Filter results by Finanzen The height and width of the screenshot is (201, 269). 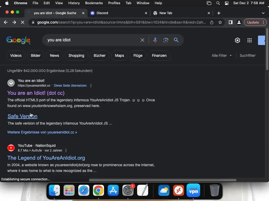pos(159,55)
